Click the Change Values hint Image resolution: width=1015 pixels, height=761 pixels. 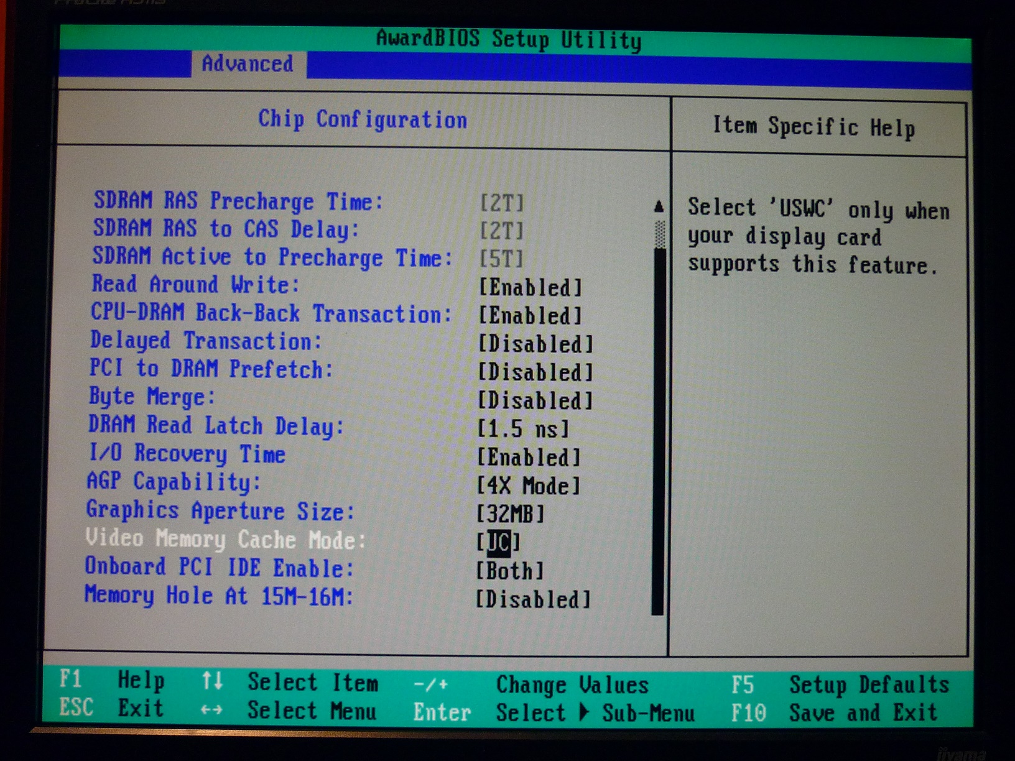(x=572, y=685)
